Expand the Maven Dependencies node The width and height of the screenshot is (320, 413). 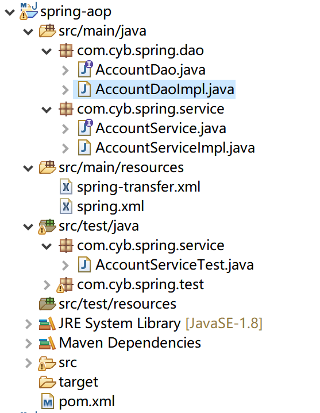point(28,343)
